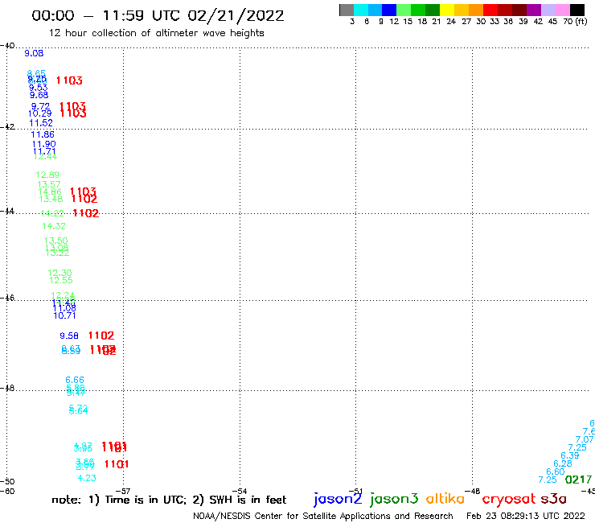Click the pink legend color swatch

[x=562, y=10]
